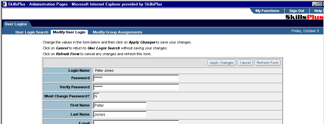Image resolution: width=324 pixels, height=124 pixels.
Task: Click the Apply Changes button
Action: (222, 63)
